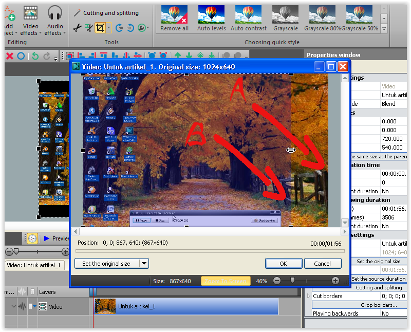Click Set the original size in Properties window
Screen dimensions: 411x332
coord(378,261)
